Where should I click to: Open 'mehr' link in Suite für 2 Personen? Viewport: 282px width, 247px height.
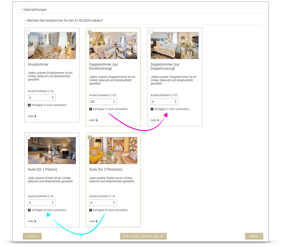pos(93,221)
